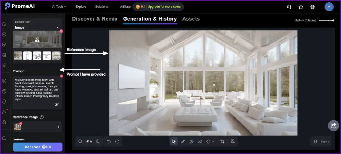341x154 pixels.
Task: Select the first reference image thumbnail
Action: [x=18, y=56]
